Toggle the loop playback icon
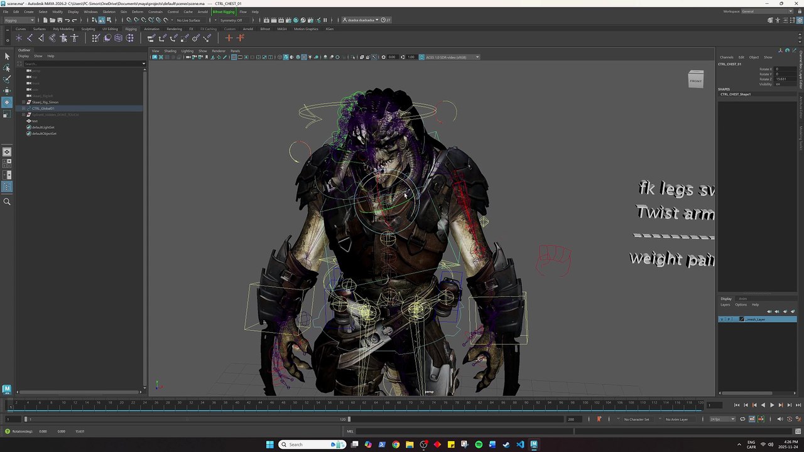Screen dimensions: 804x452 tap(742, 419)
